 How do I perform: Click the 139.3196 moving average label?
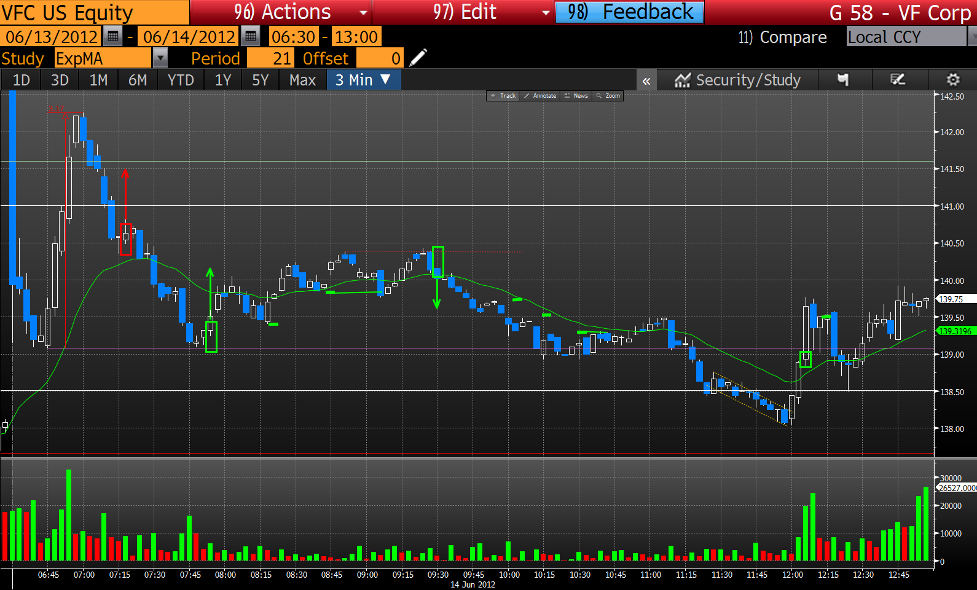955,331
